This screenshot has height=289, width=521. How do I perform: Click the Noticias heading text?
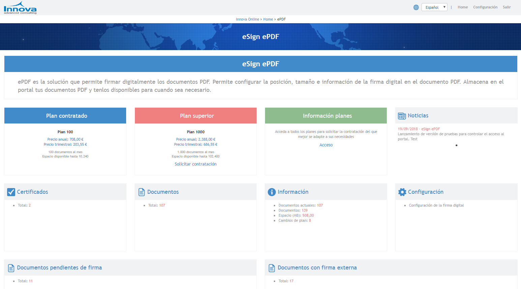coord(418,115)
